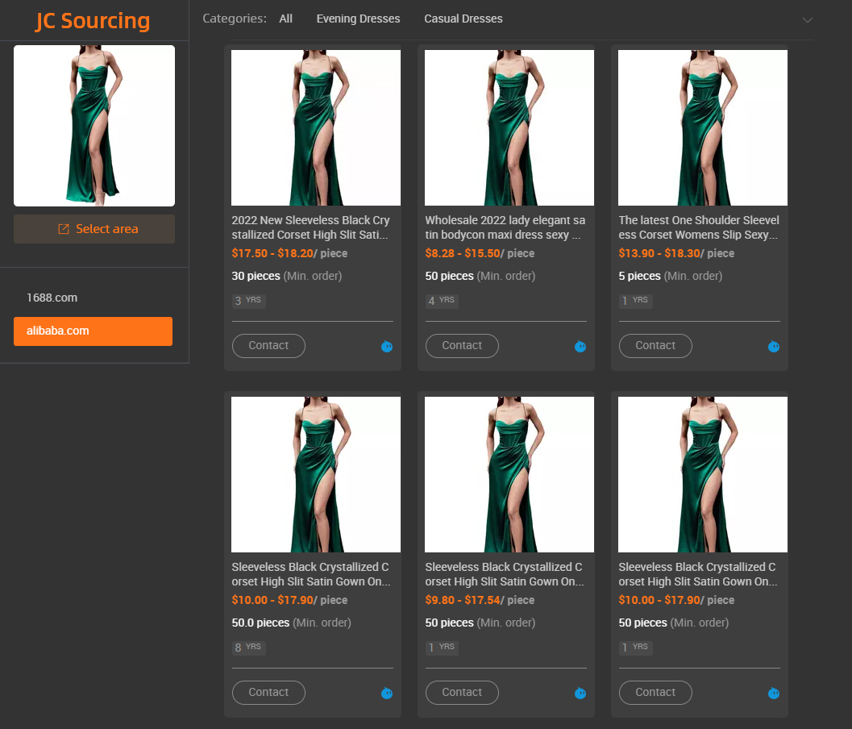Open product title on $9.80 - $17.54 card
The image size is (852, 729).
tap(505, 574)
